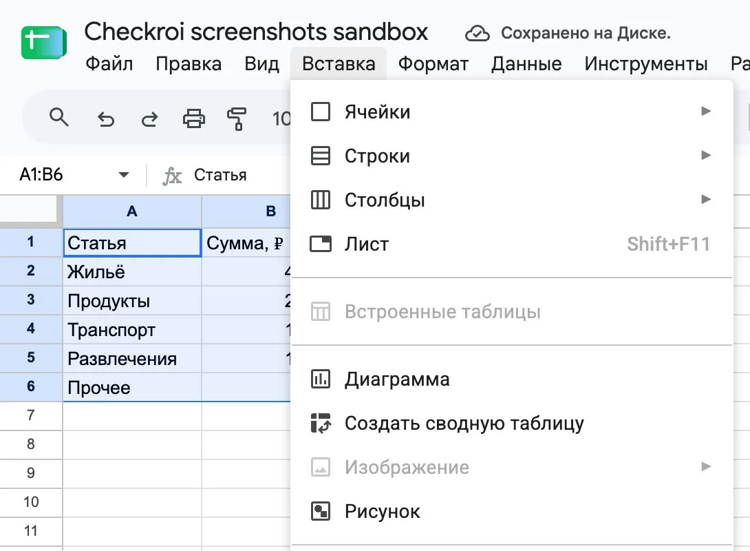
Task: Insert a Диаграмма chart
Action: click(x=512, y=379)
